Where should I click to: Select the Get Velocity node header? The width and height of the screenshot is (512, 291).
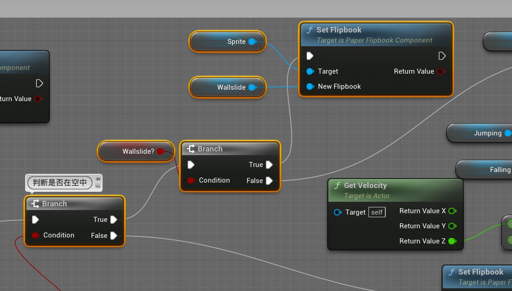[365, 186]
